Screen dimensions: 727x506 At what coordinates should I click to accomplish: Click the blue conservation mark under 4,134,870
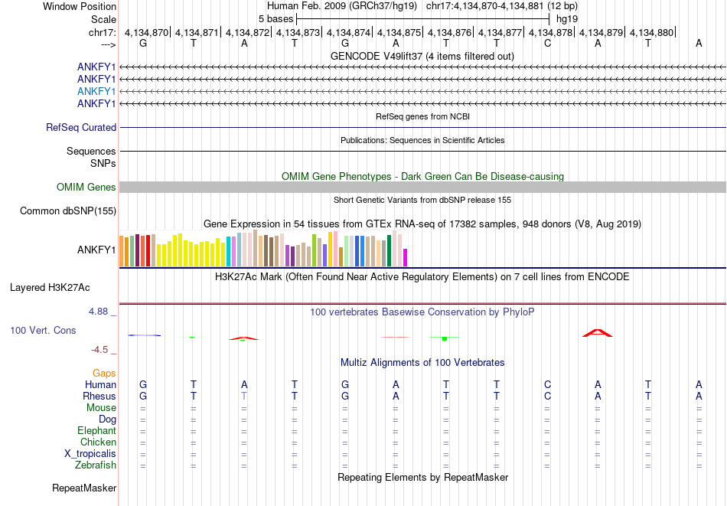[x=144, y=335]
